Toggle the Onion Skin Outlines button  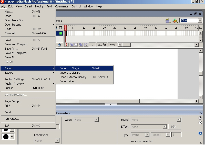pyautogui.click(x=76, y=45)
